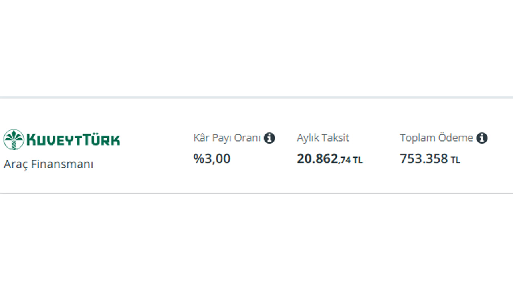Click the TL unit after total payment

point(455,160)
